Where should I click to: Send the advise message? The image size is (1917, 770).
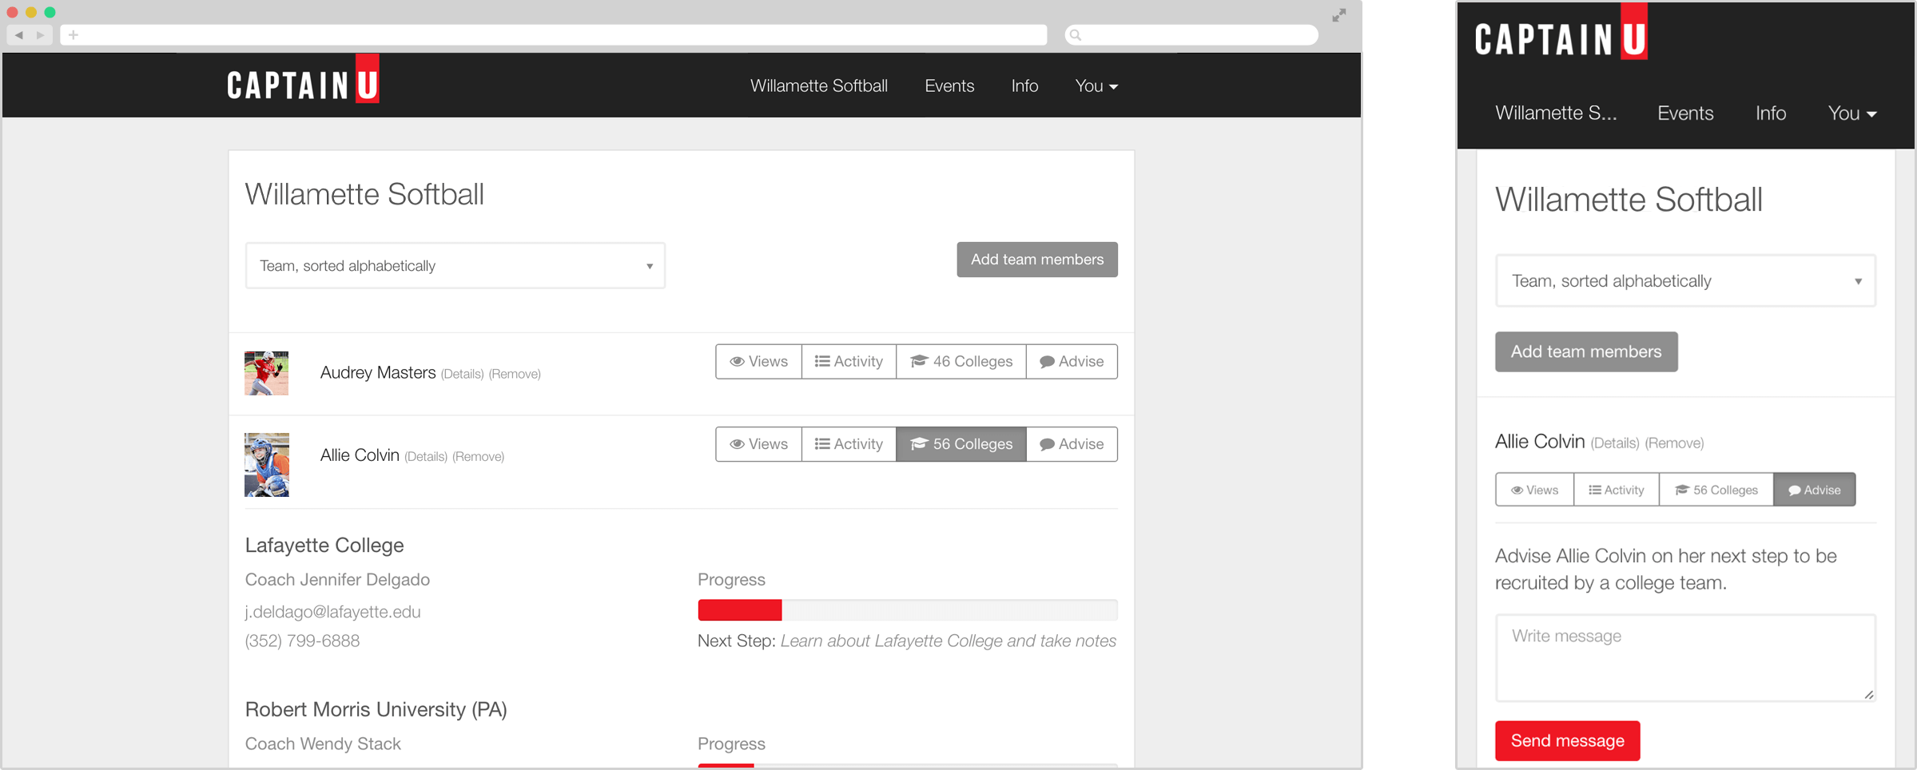pyautogui.click(x=1568, y=741)
